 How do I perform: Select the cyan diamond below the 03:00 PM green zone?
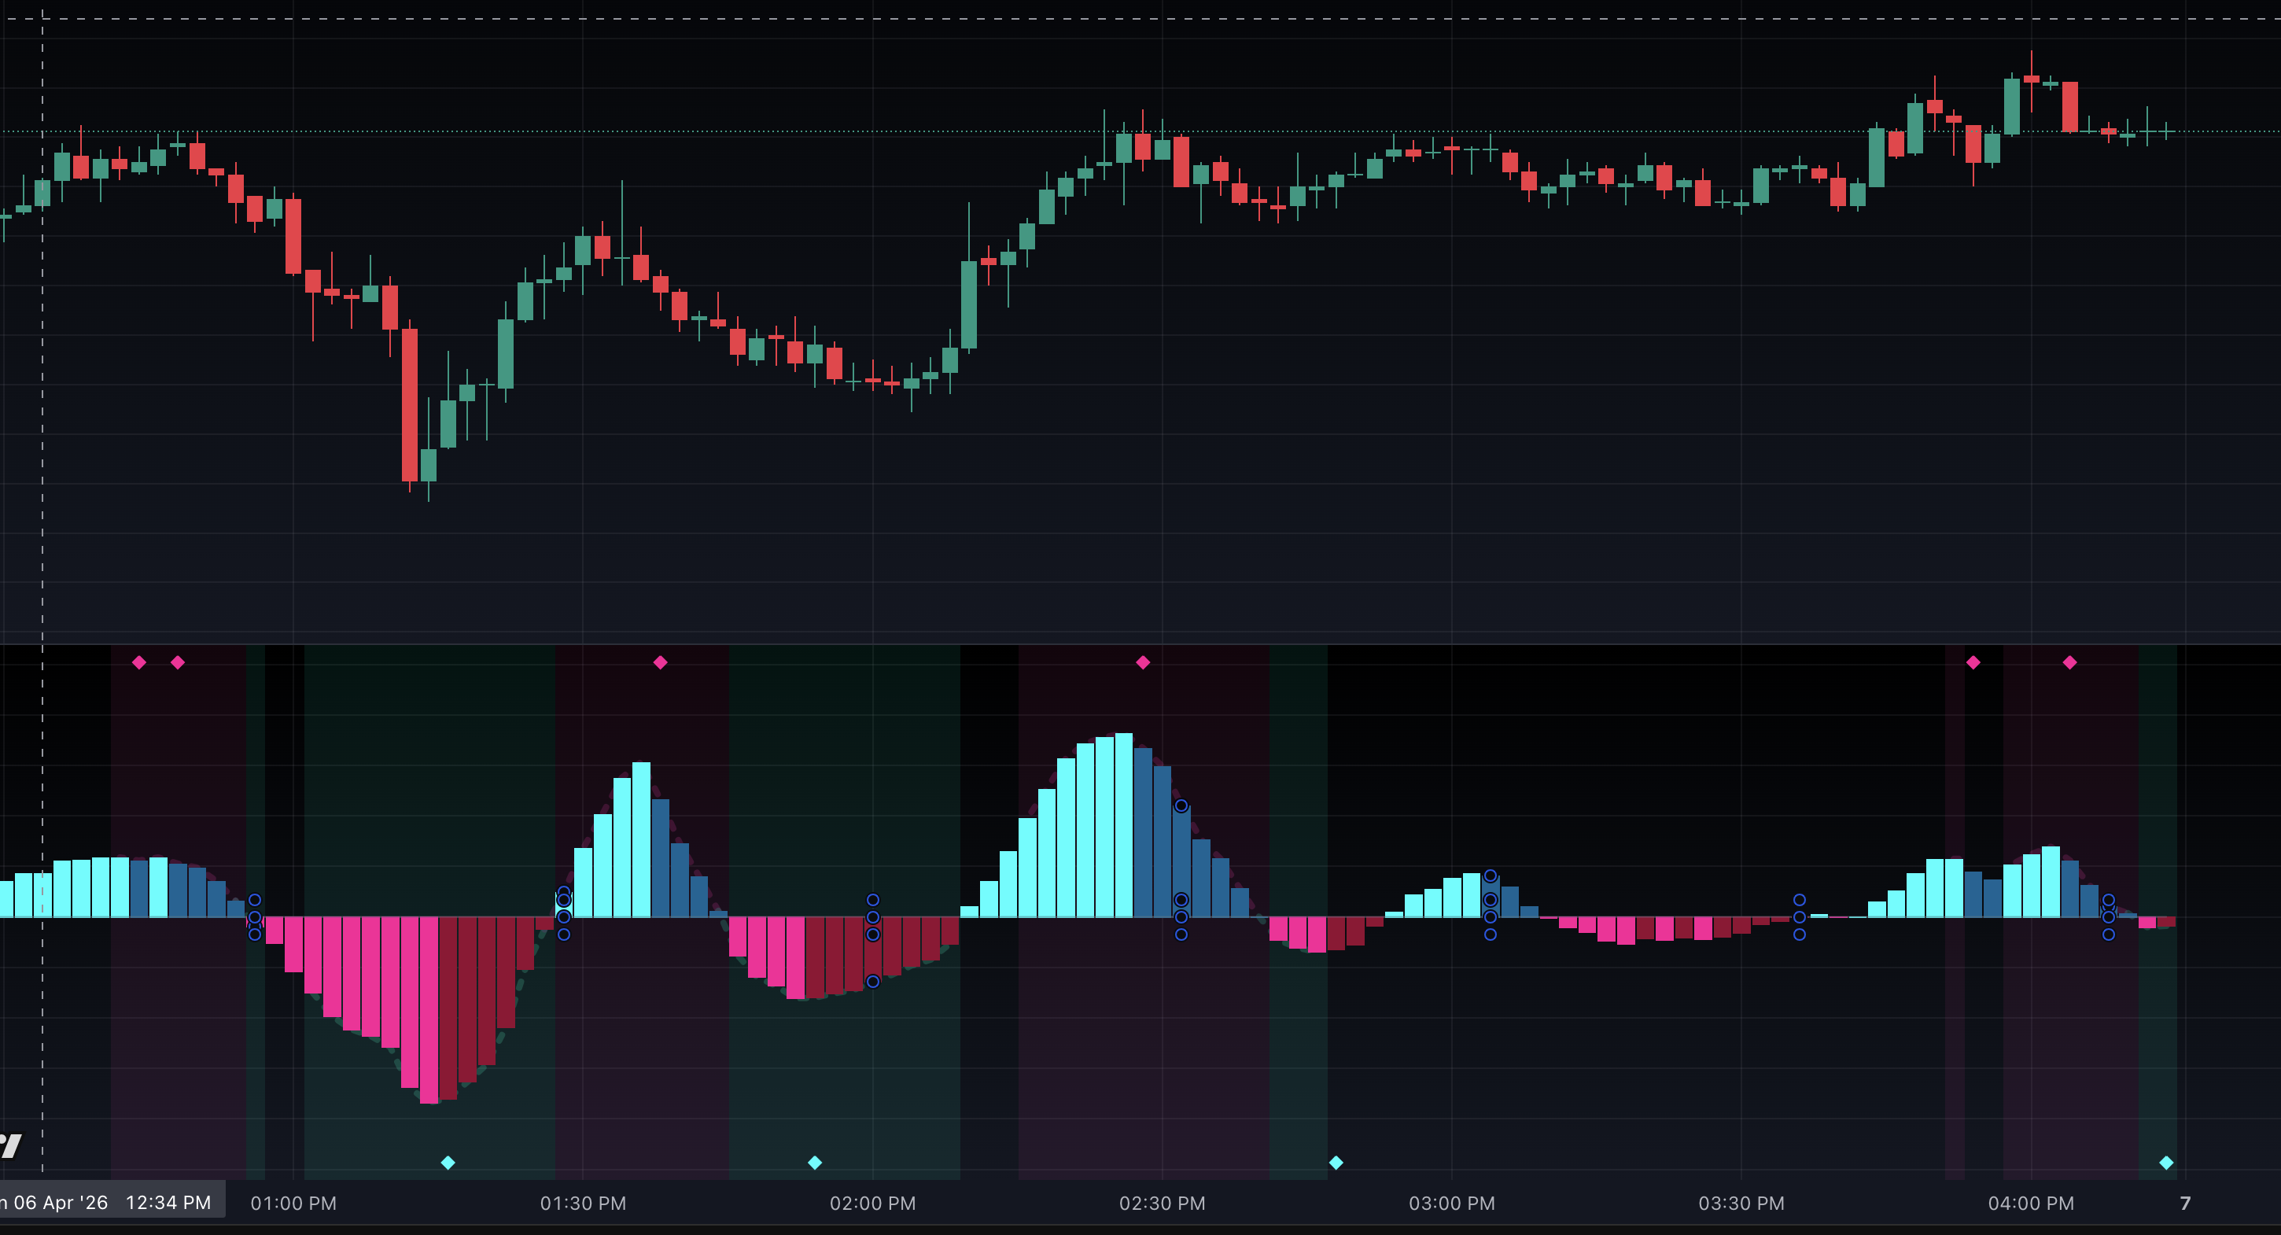1336,1163
